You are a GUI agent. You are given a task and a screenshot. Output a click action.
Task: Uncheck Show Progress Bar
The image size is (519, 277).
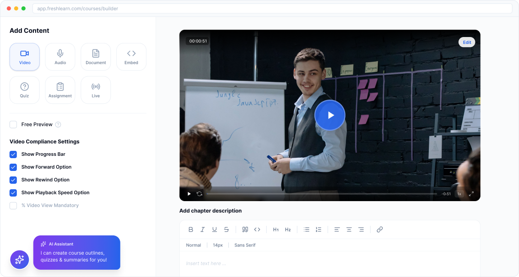(x=13, y=154)
